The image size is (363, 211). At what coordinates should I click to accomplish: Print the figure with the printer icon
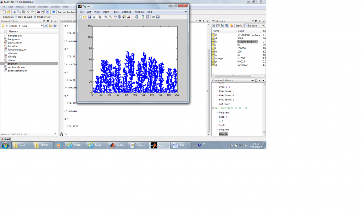[94, 17]
